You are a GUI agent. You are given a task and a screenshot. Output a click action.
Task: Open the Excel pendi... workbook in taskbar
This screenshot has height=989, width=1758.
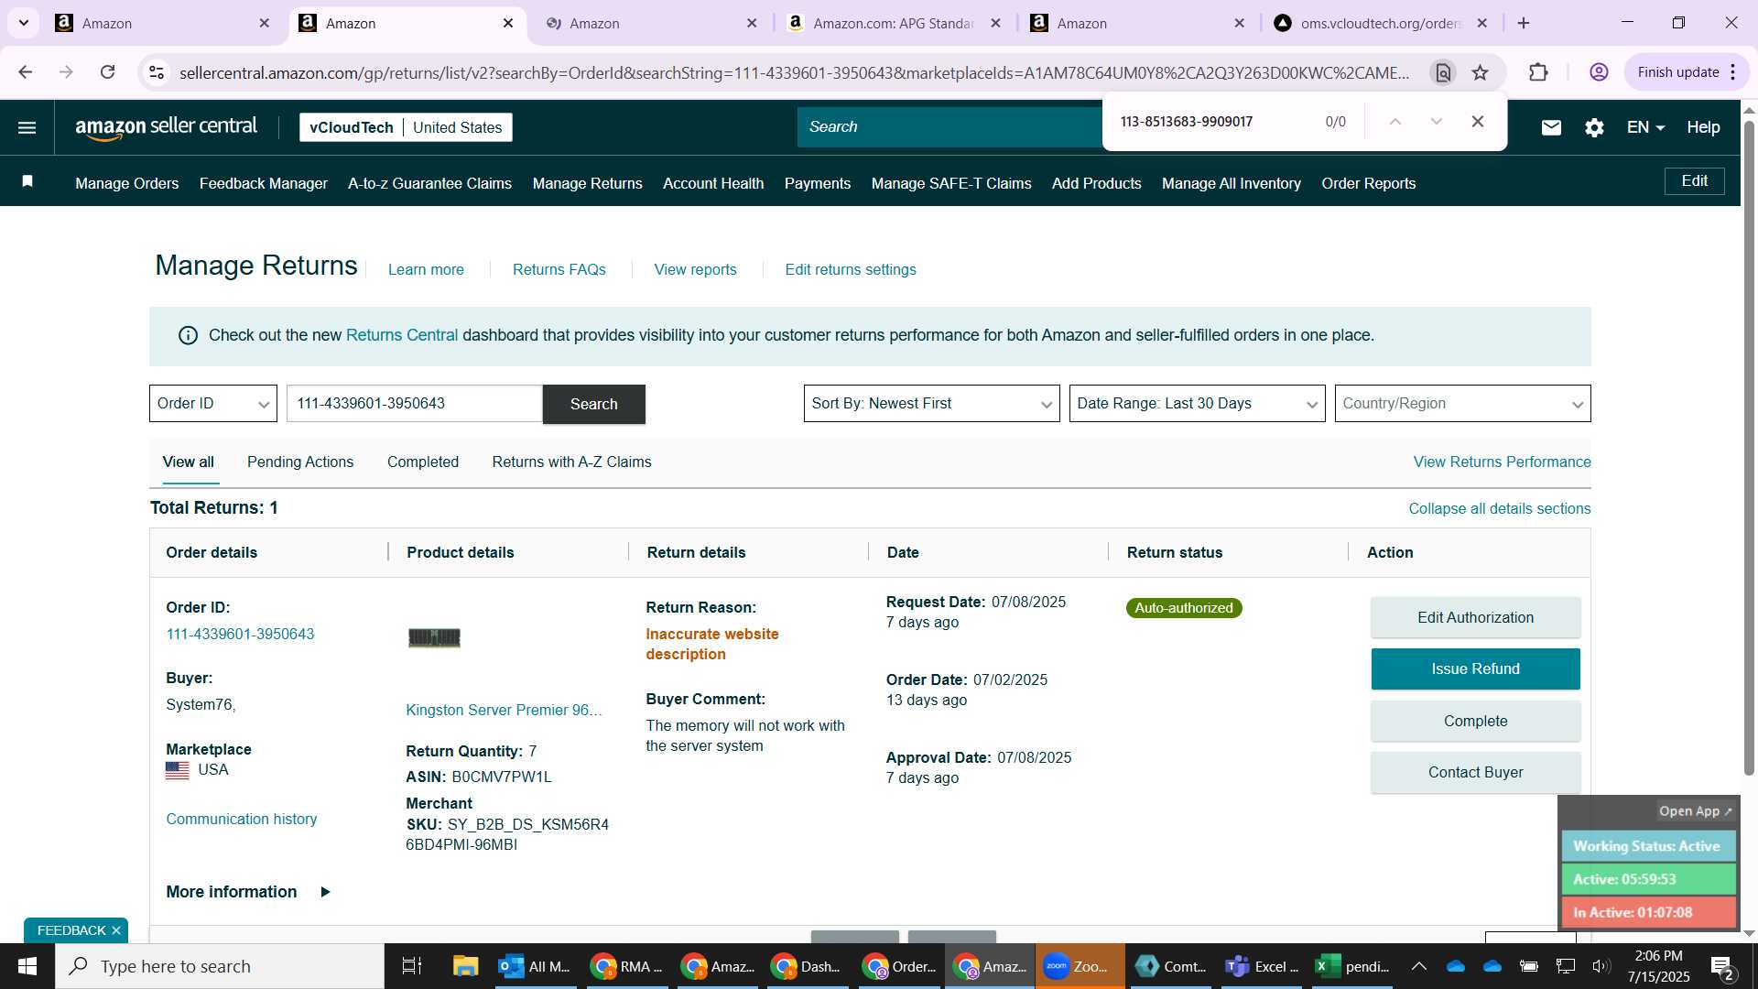point(1353,966)
